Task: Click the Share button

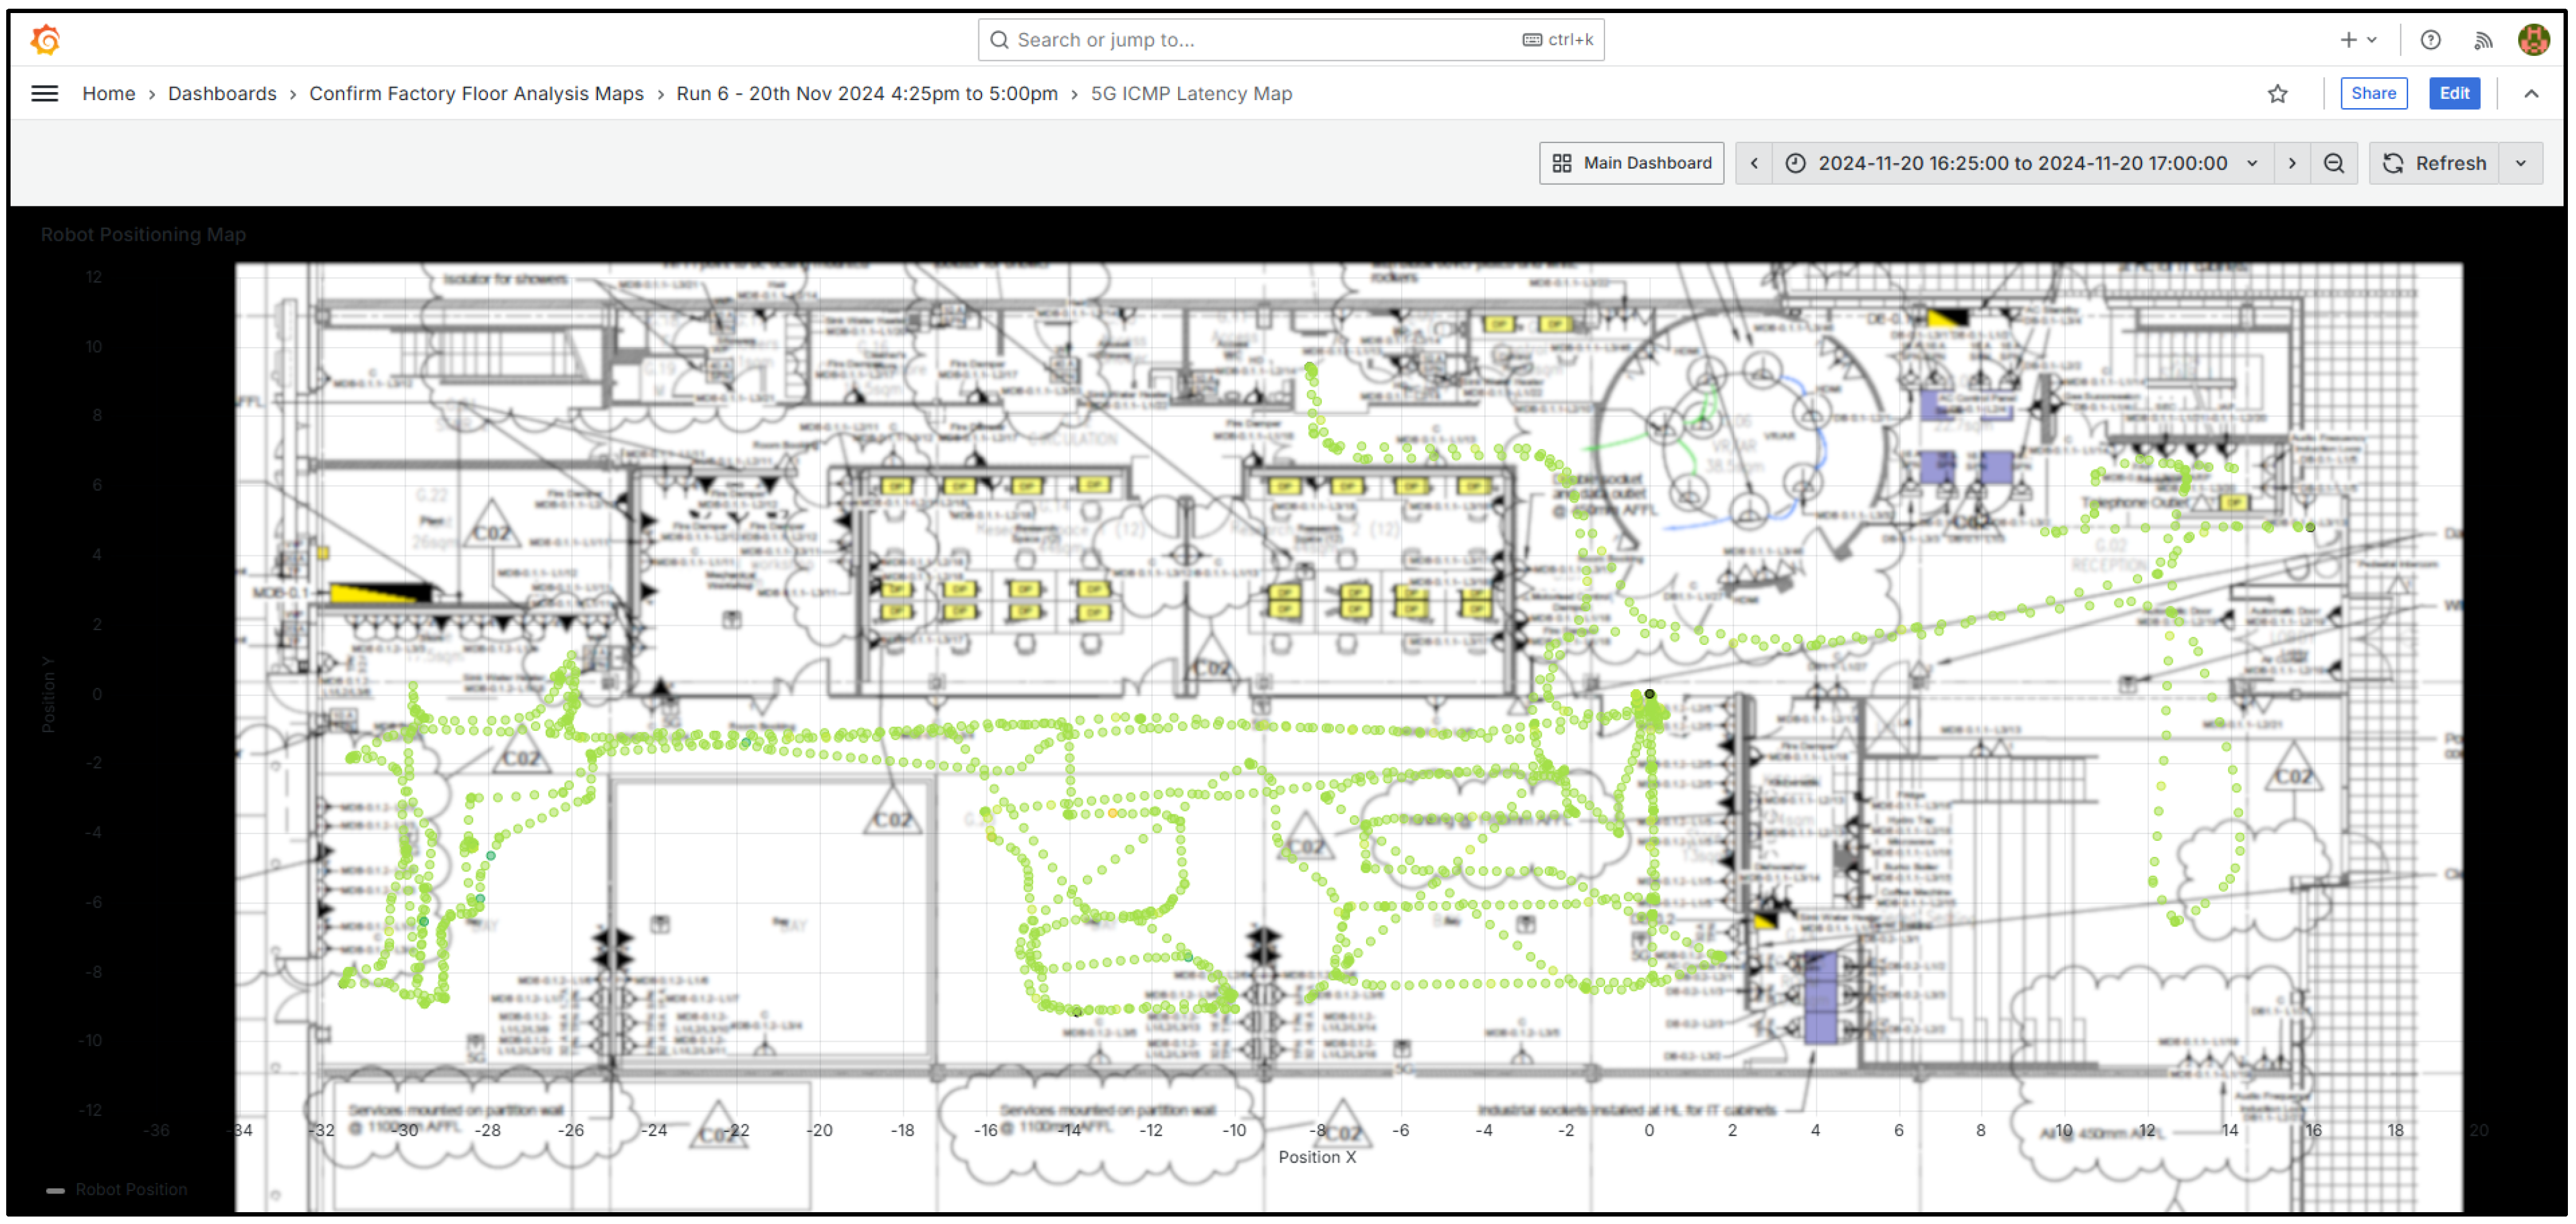Action: pos(2372,94)
